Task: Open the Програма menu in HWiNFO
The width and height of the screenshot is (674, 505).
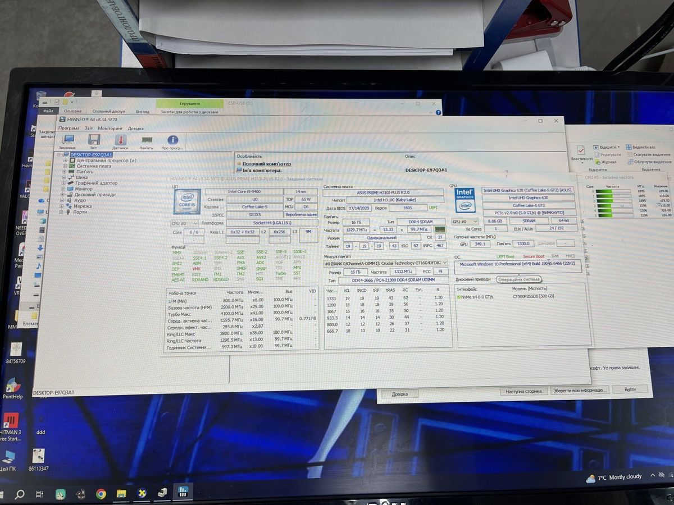Action: tap(69, 128)
